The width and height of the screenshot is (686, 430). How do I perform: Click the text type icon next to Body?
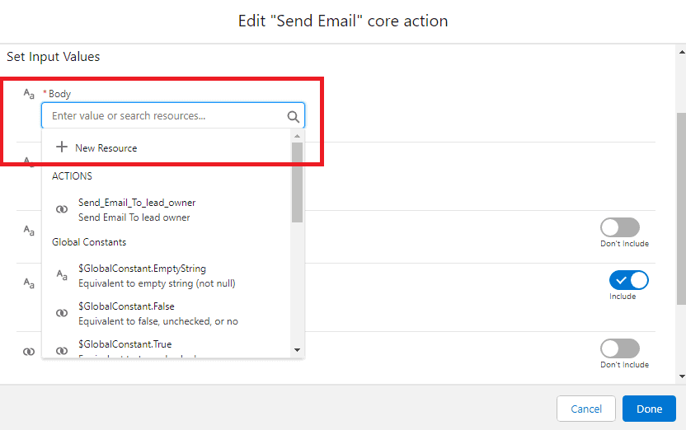point(29,94)
